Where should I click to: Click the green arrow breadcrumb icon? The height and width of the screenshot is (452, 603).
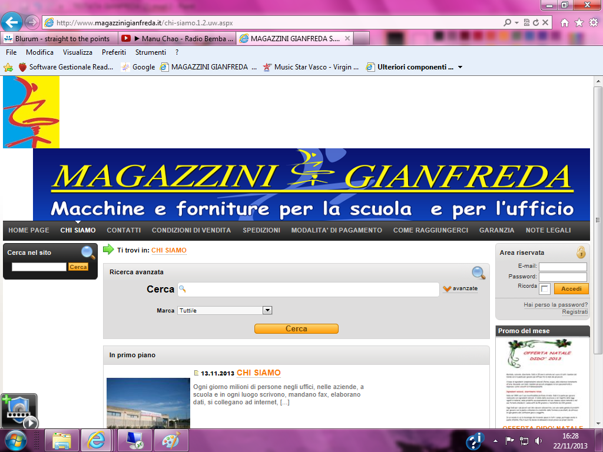click(x=108, y=250)
